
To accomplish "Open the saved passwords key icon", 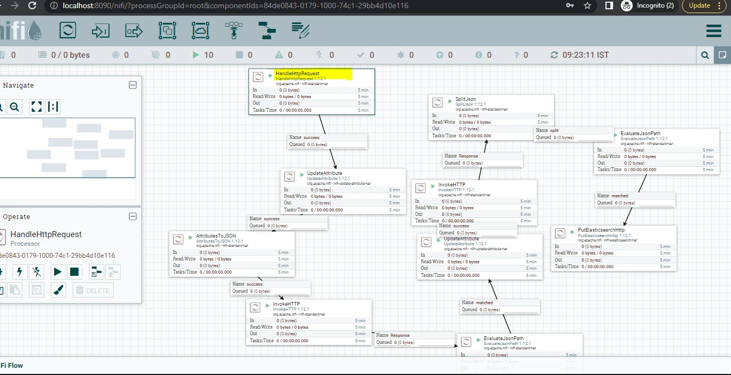I will pyautogui.click(x=569, y=5).
